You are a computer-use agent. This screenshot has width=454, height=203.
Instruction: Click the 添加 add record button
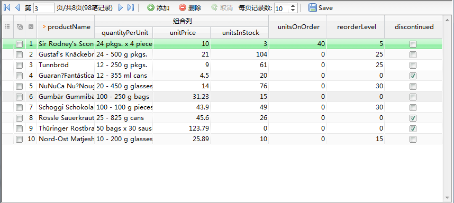[x=158, y=8]
